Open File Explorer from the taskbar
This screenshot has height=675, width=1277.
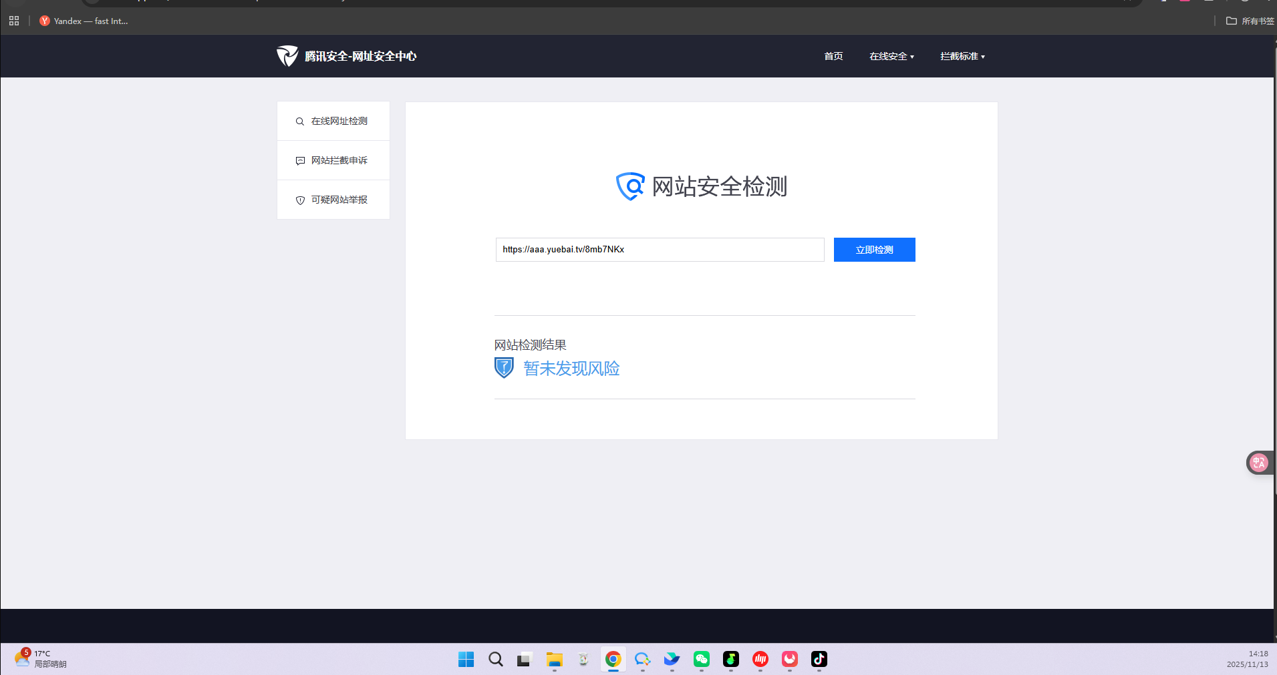[554, 659]
